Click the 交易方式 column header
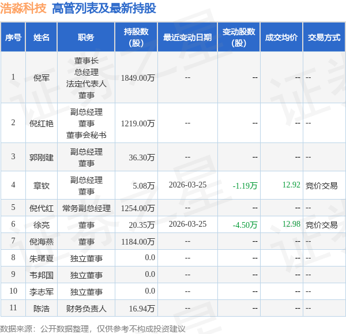 (x=324, y=37)
